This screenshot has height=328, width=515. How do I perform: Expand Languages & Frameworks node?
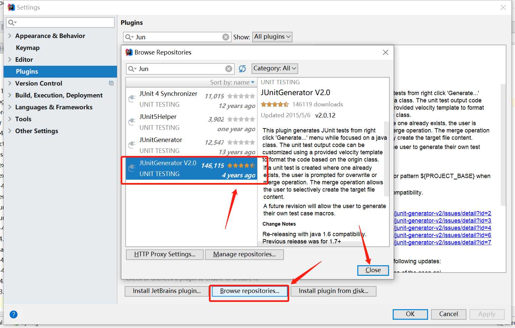10,107
